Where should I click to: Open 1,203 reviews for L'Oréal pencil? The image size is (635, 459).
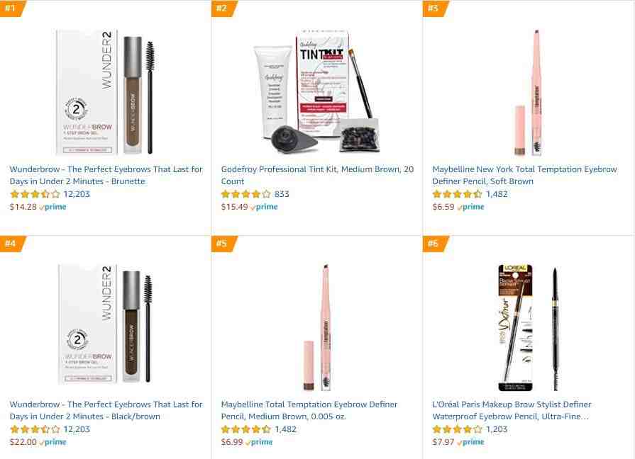tap(497, 429)
